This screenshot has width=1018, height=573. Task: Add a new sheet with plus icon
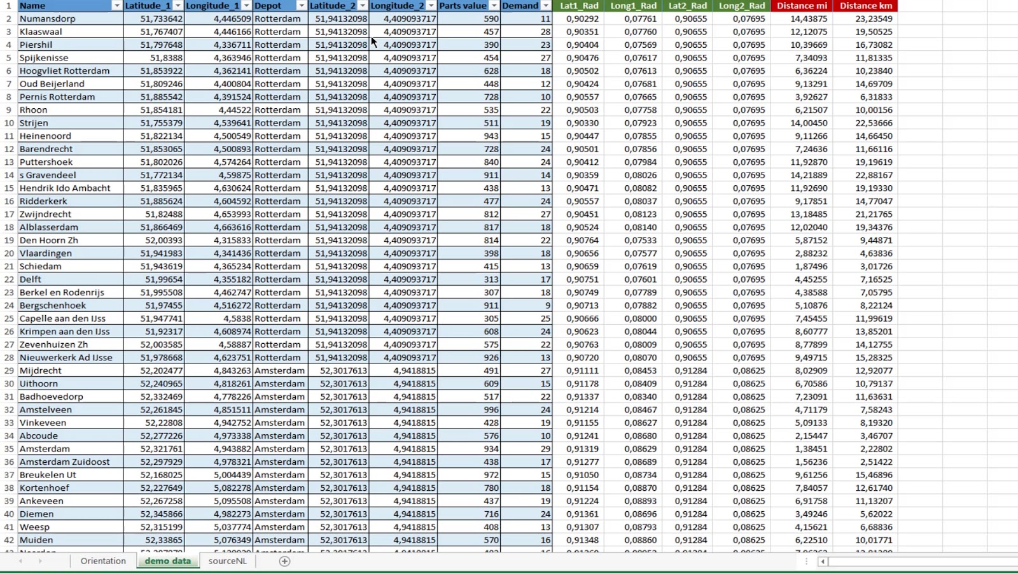click(284, 561)
